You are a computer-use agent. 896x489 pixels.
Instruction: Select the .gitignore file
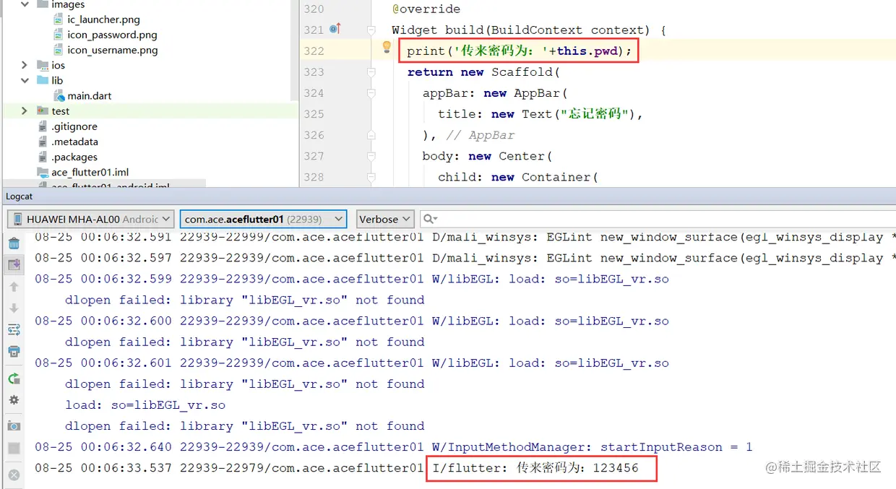click(74, 126)
